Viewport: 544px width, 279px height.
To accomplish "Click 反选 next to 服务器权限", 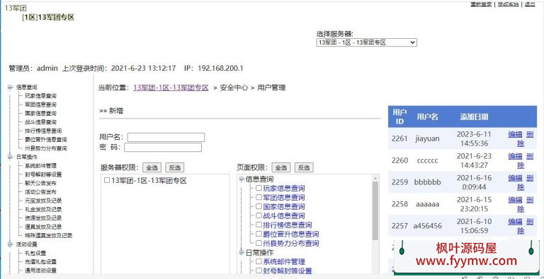I will (175, 167).
